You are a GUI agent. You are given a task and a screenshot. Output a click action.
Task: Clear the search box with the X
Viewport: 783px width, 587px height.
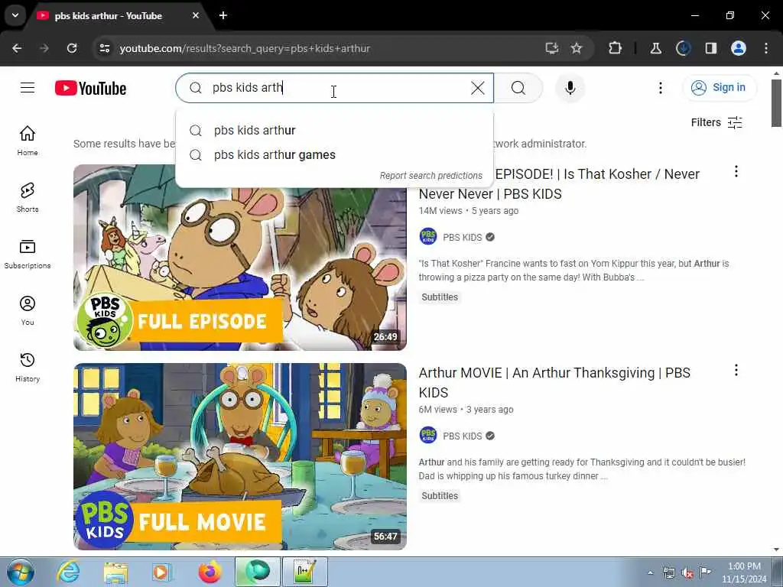point(477,88)
